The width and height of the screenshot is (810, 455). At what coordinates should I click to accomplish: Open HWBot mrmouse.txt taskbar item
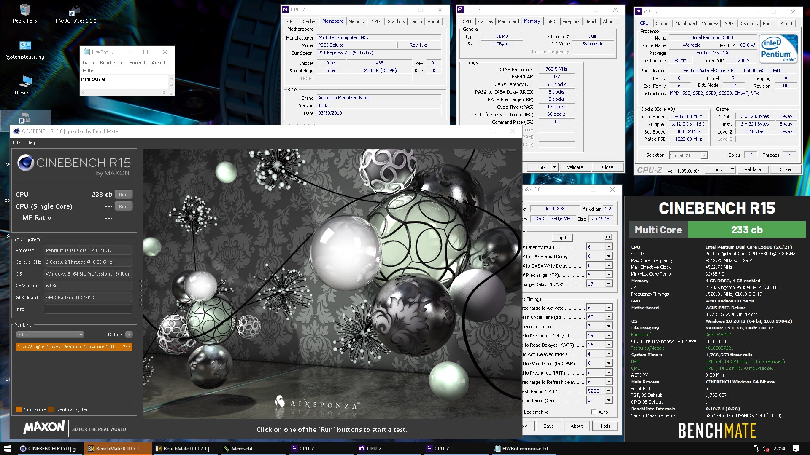point(524,449)
